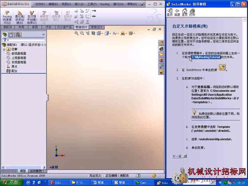Image resolution: width=248 pixels, height=186 pixels.
Task: Click the Windows Start button
Action: point(11,182)
